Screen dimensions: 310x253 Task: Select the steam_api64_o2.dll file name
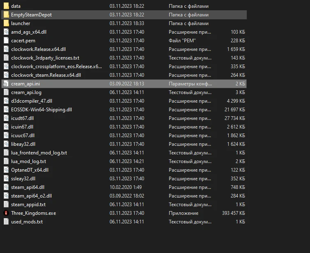coord(31,196)
